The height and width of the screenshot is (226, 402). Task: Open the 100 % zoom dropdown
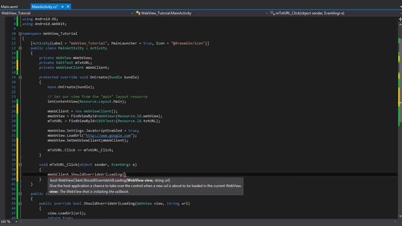pos(17,222)
